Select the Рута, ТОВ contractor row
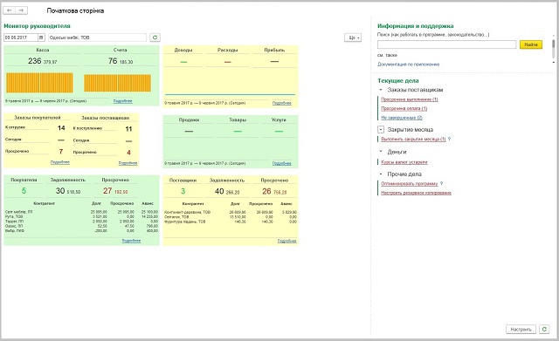The width and height of the screenshot is (559, 341). tap(81, 216)
